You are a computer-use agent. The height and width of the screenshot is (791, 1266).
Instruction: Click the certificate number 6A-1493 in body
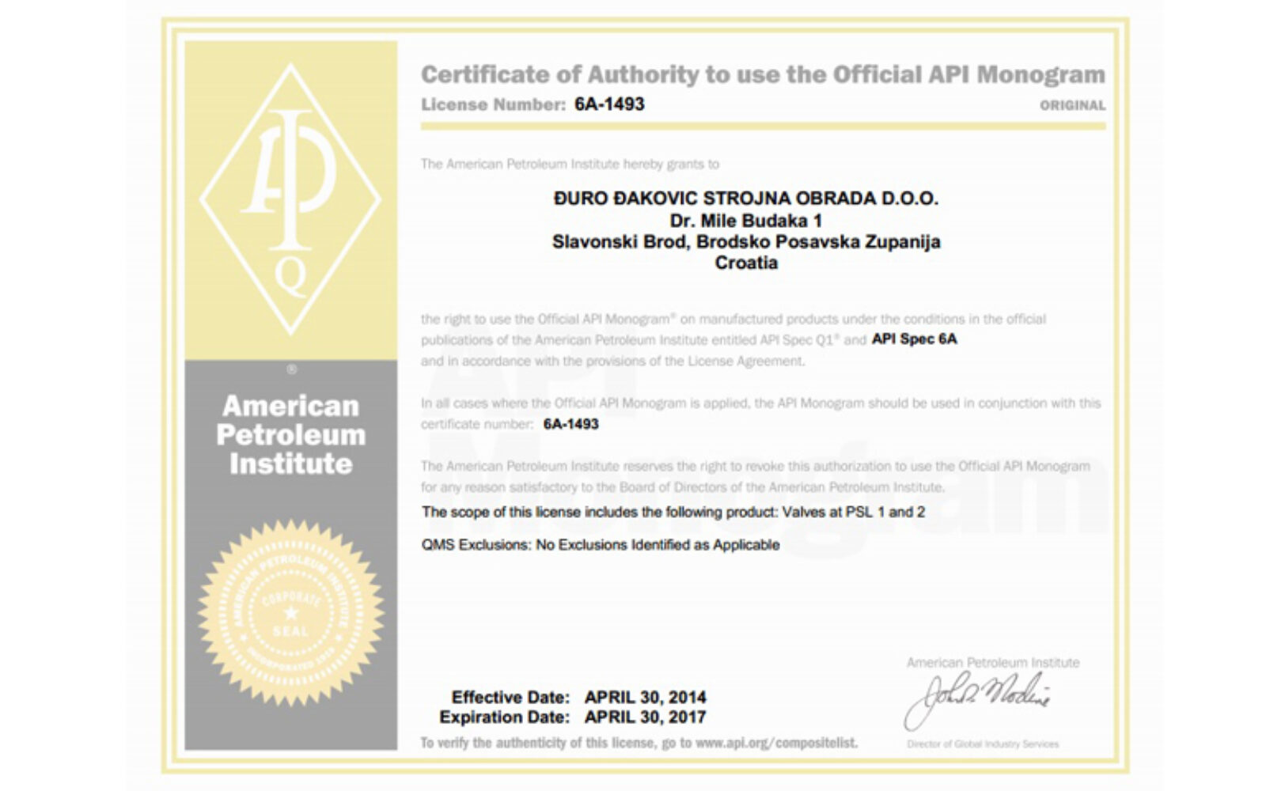coord(570,424)
